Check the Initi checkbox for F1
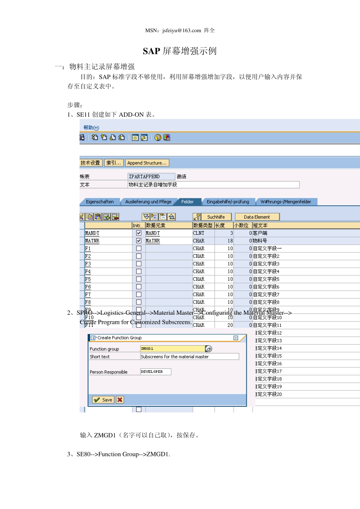 pyautogui.click(x=139, y=248)
